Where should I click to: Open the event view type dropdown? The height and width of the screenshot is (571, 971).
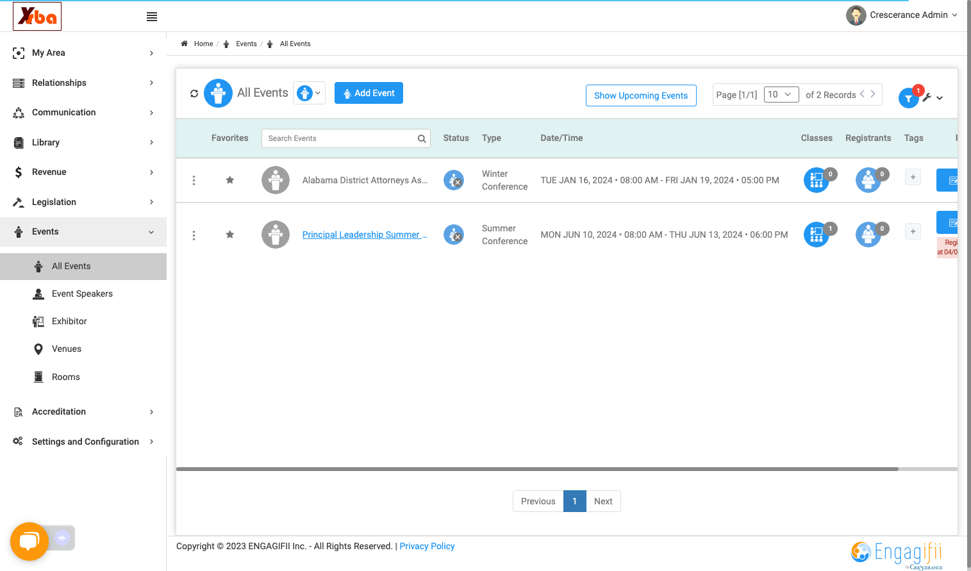tap(309, 93)
